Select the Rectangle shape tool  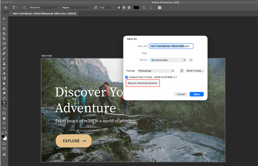tap(4, 113)
